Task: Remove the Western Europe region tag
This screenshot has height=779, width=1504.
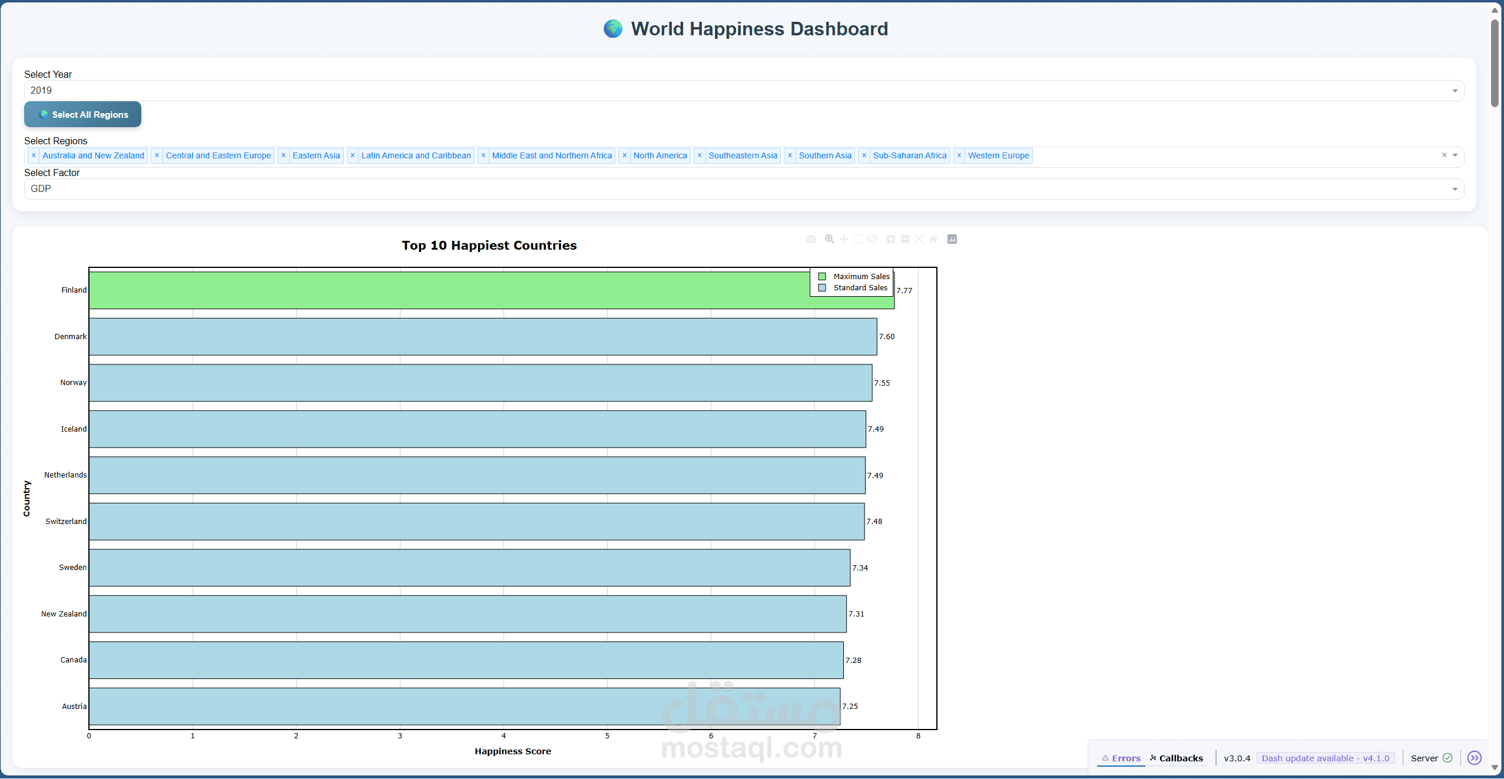Action: pos(959,155)
